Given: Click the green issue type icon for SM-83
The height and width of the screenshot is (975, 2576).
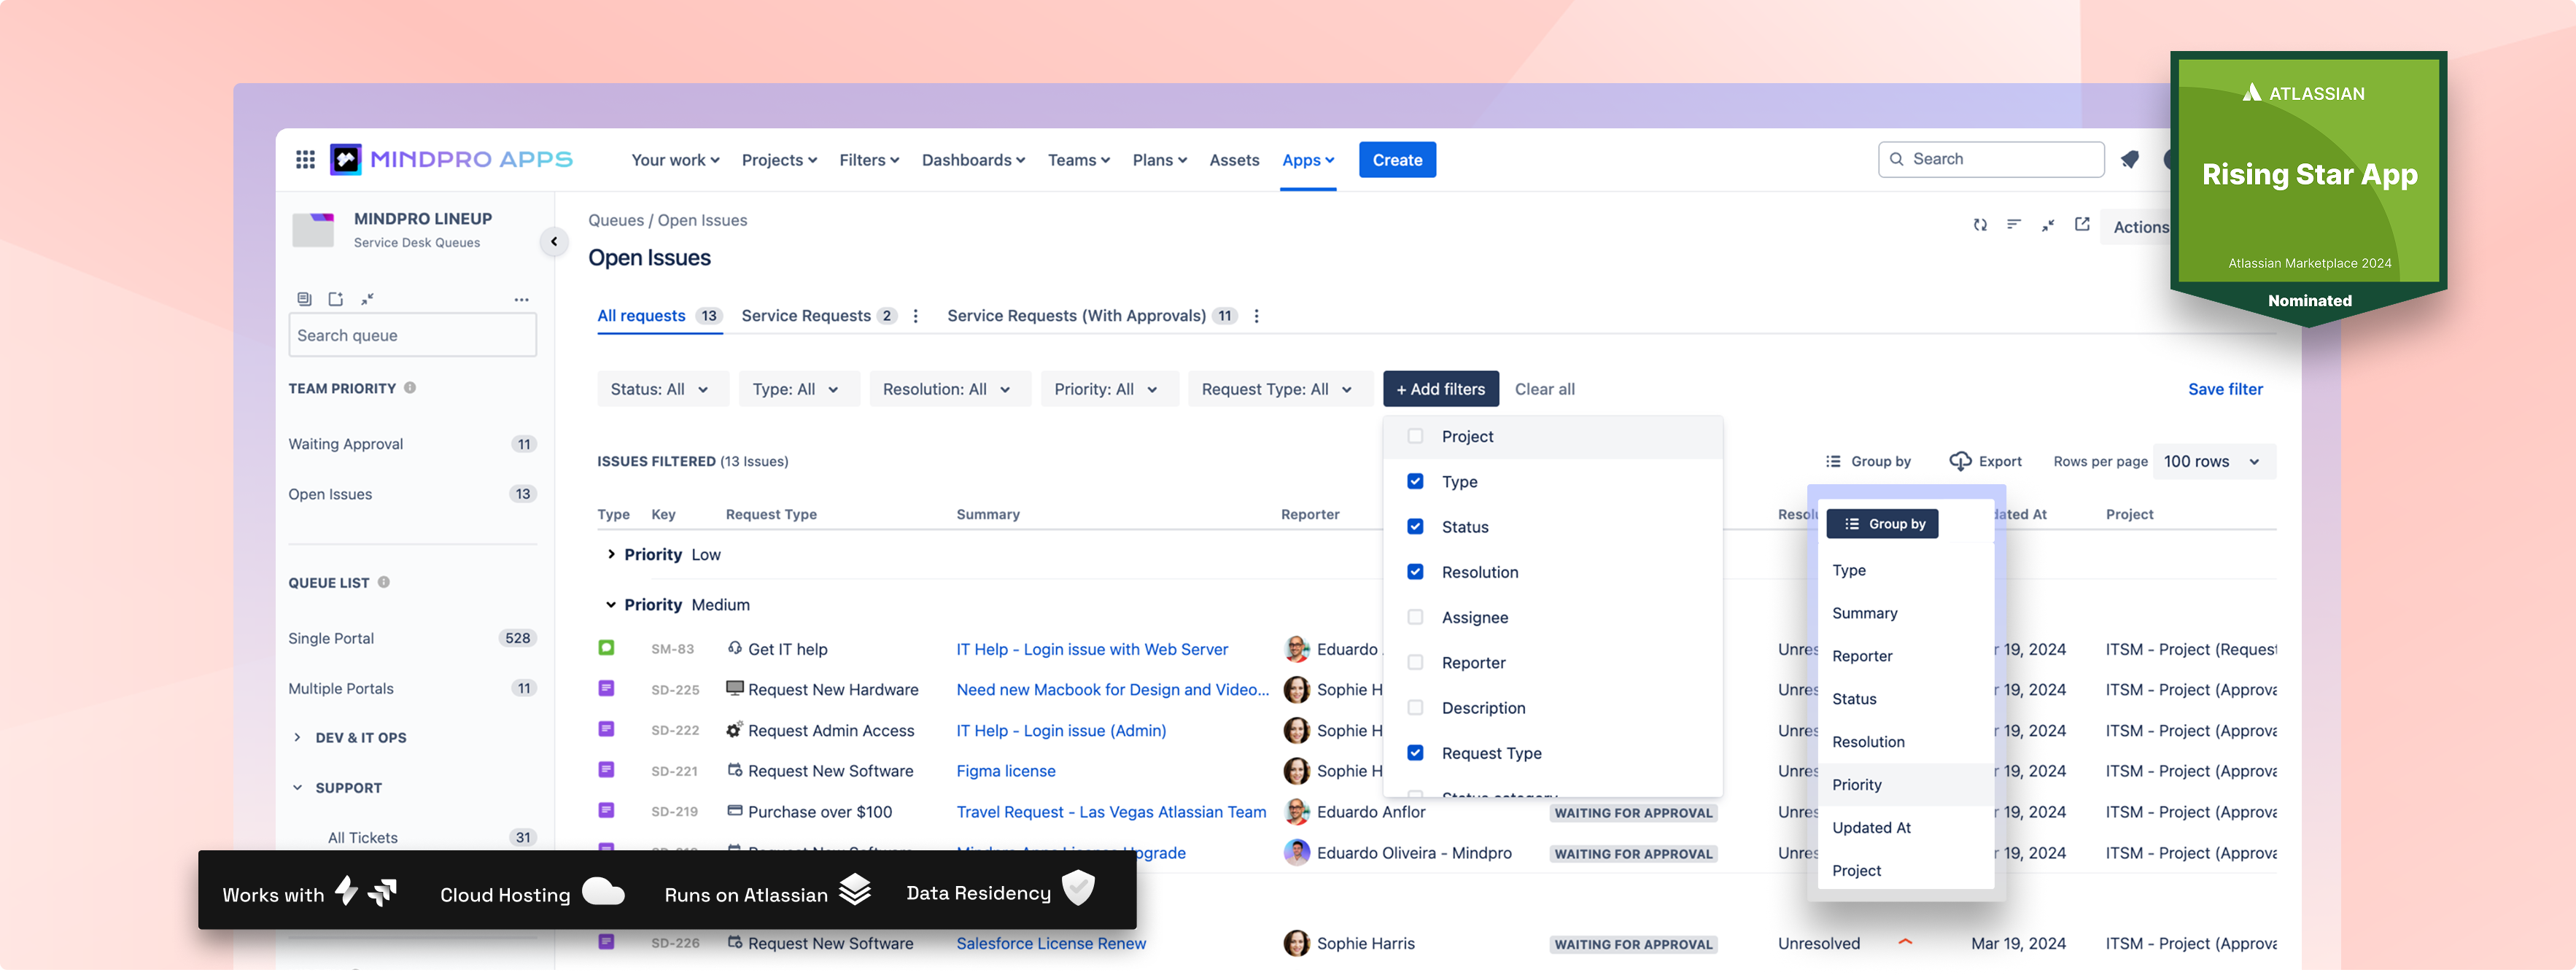Looking at the screenshot, I should click(606, 650).
